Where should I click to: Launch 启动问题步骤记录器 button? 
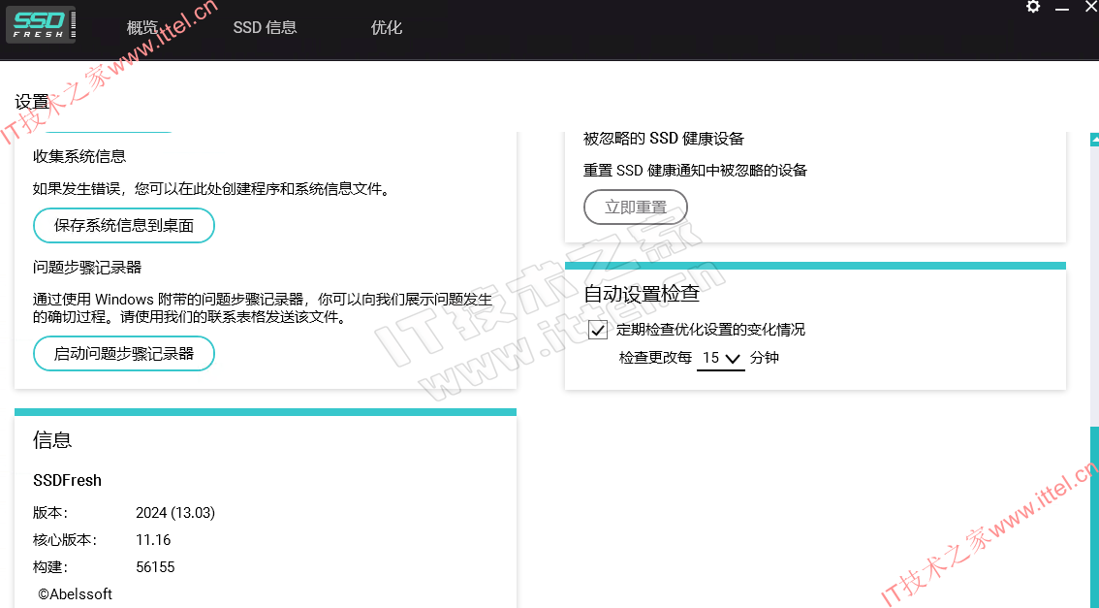pos(124,353)
